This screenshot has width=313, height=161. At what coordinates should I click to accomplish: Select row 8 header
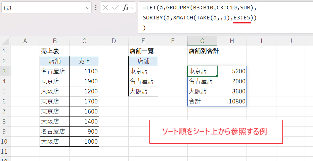[x=5, y=122]
